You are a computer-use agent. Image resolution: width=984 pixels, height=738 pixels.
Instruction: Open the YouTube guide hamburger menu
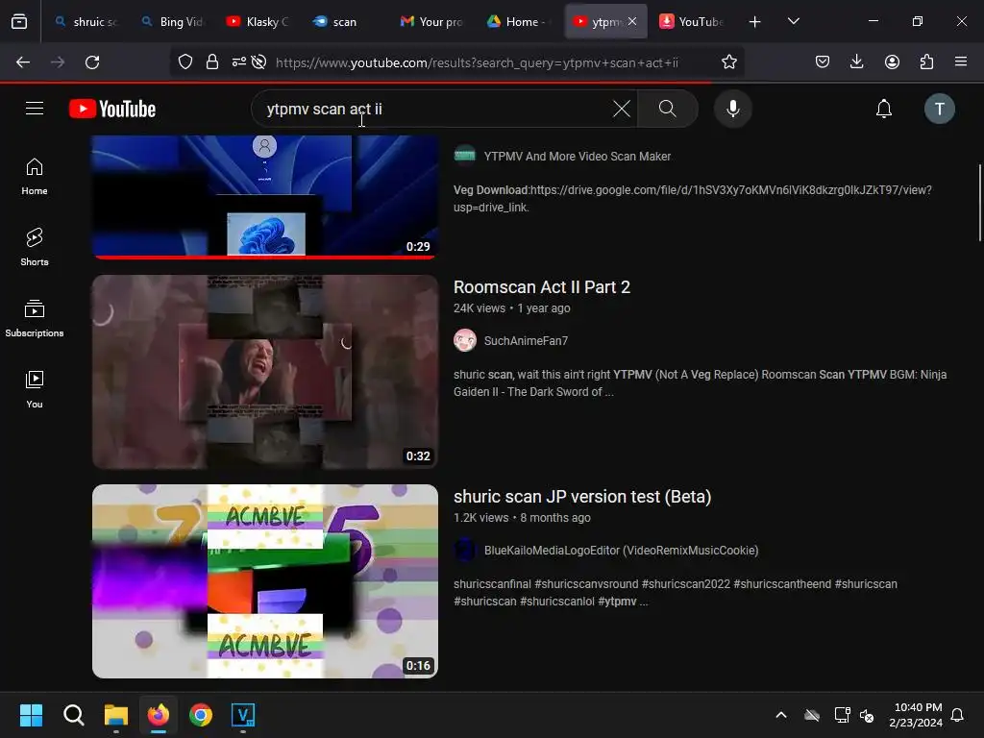[35, 109]
